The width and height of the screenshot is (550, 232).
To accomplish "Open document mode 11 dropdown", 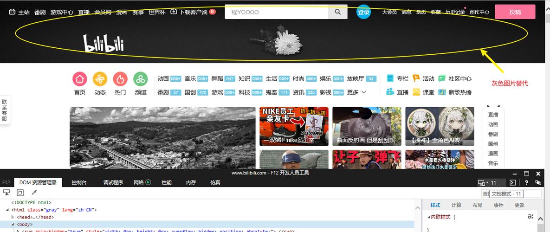I will (492, 183).
